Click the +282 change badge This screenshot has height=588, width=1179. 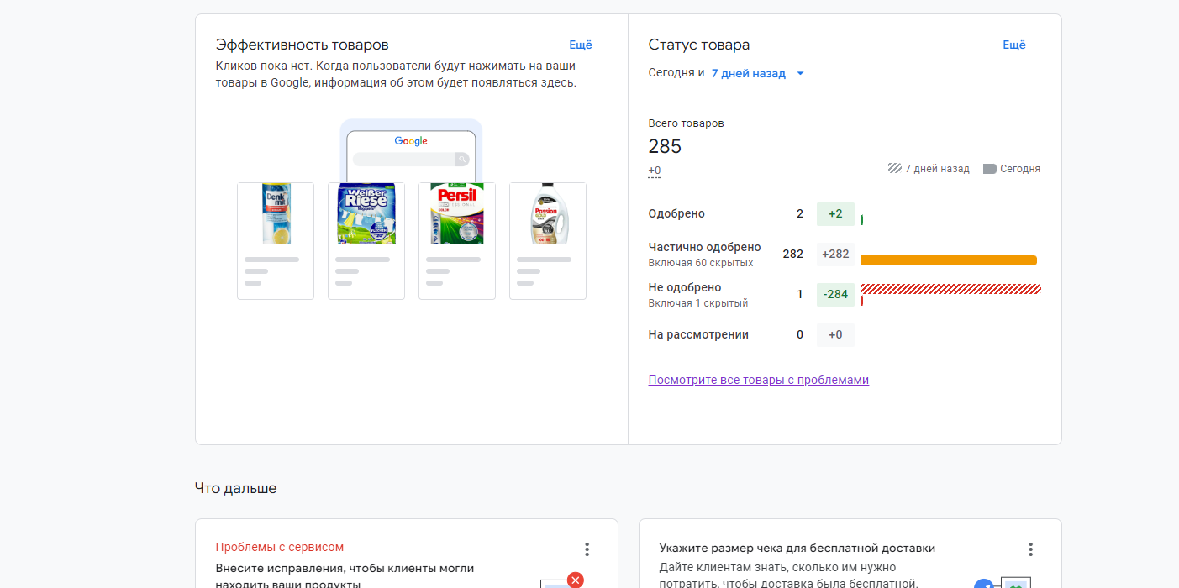tap(835, 255)
